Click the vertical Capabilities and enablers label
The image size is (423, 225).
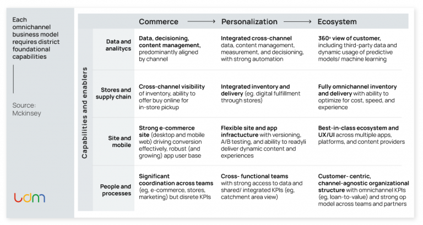click(x=84, y=113)
